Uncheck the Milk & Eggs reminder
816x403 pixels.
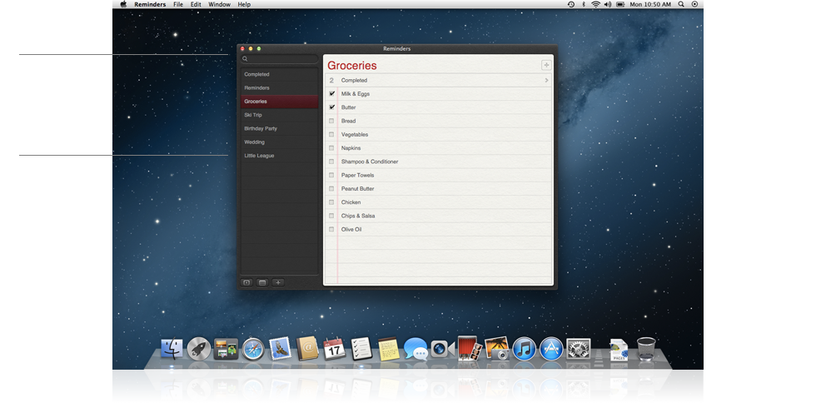click(x=331, y=94)
